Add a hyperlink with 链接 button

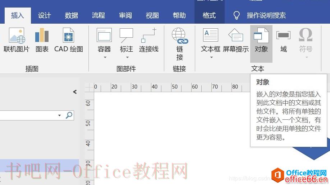click(x=179, y=44)
